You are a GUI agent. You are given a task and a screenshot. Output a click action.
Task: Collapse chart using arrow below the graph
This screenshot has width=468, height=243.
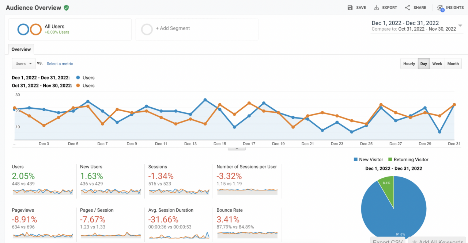pos(237,148)
